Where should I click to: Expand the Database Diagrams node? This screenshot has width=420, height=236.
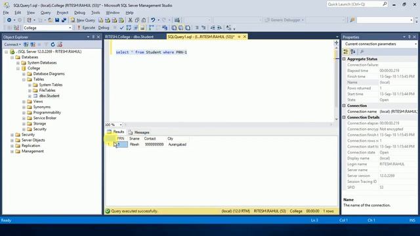24,74
